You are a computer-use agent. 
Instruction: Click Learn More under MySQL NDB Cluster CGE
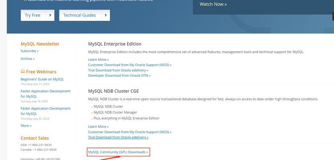tap(98, 126)
